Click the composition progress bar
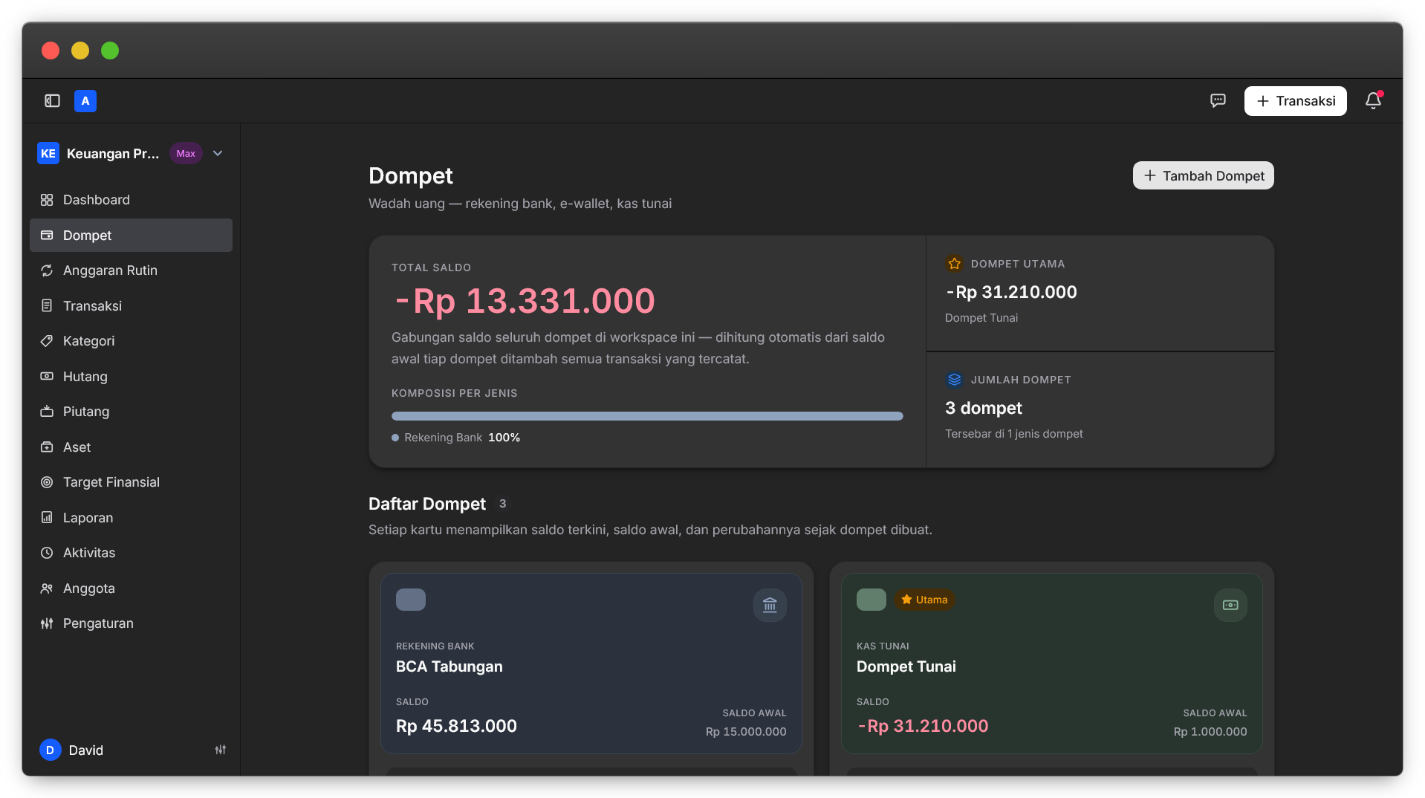This screenshot has height=798, width=1425. coord(647,416)
